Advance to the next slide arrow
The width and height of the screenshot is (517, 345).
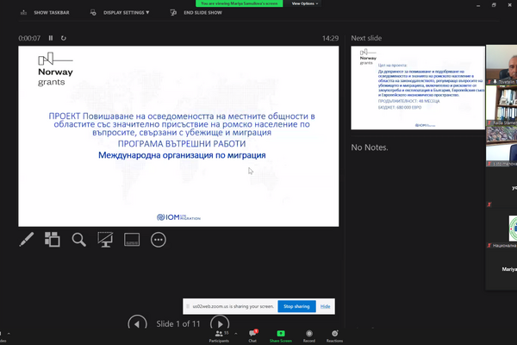220,323
